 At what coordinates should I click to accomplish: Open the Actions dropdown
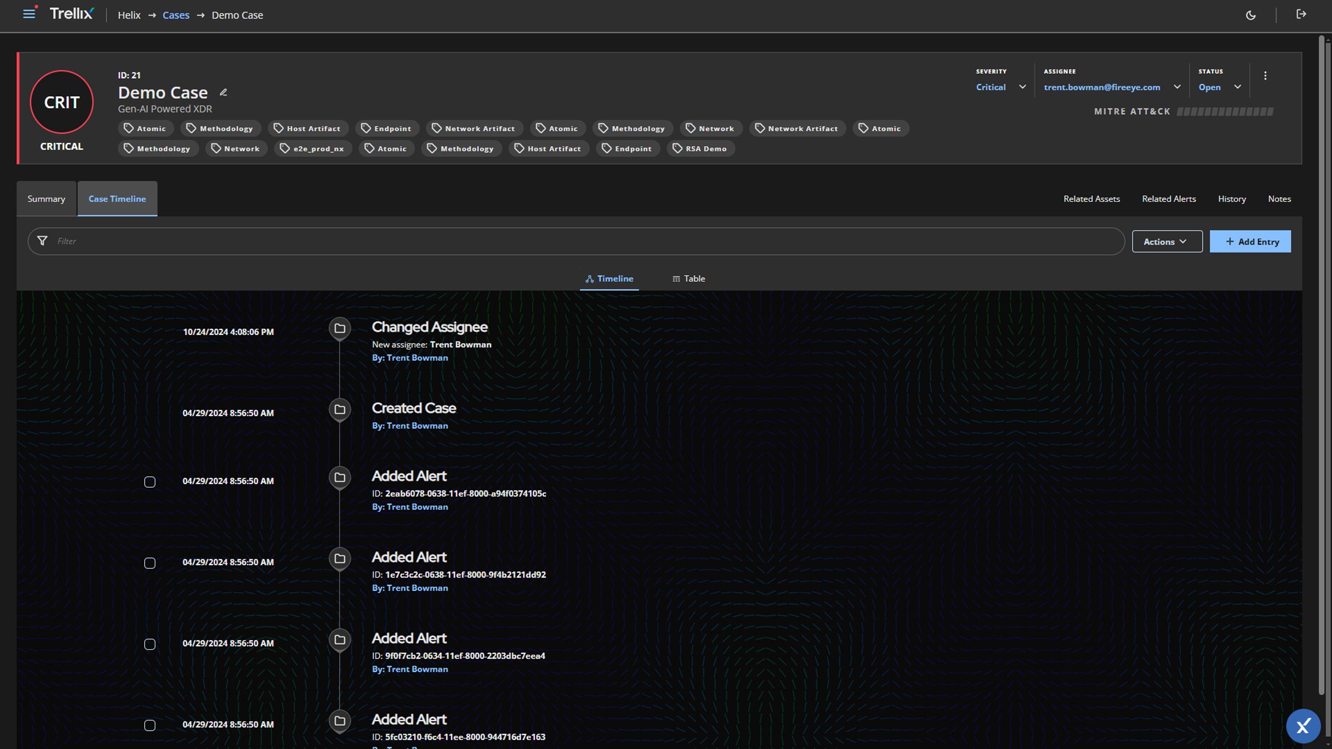pyautogui.click(x=1167, y=241)
